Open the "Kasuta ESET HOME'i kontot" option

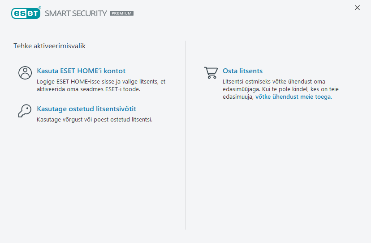pyautogui.click(x=81, y=71)
